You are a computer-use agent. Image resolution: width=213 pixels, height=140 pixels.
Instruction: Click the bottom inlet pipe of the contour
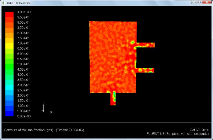coord(113,99)
